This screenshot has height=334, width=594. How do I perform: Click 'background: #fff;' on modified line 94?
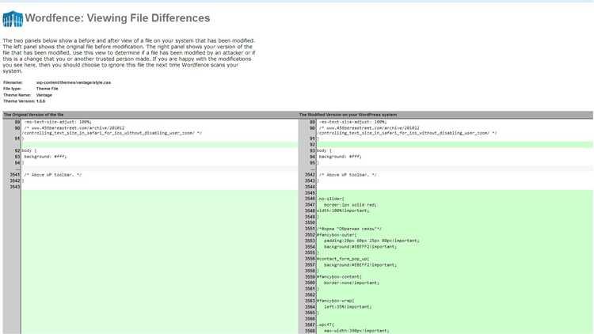341,157
